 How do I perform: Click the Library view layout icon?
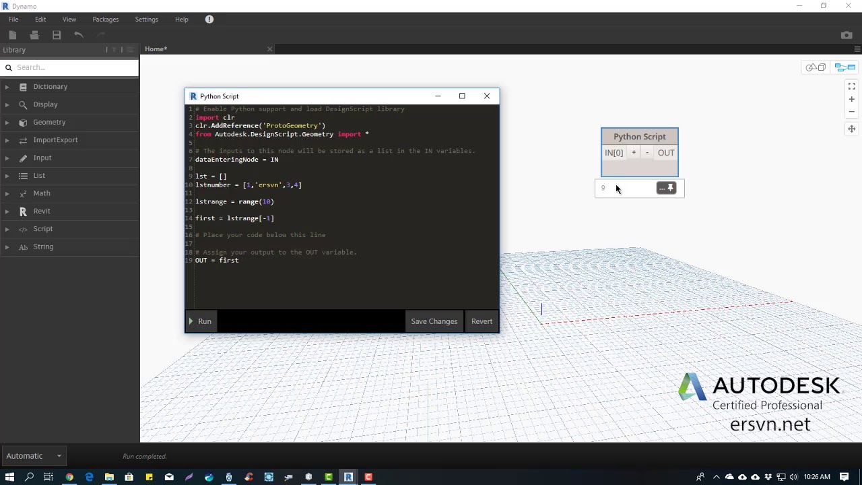point(130,50)
